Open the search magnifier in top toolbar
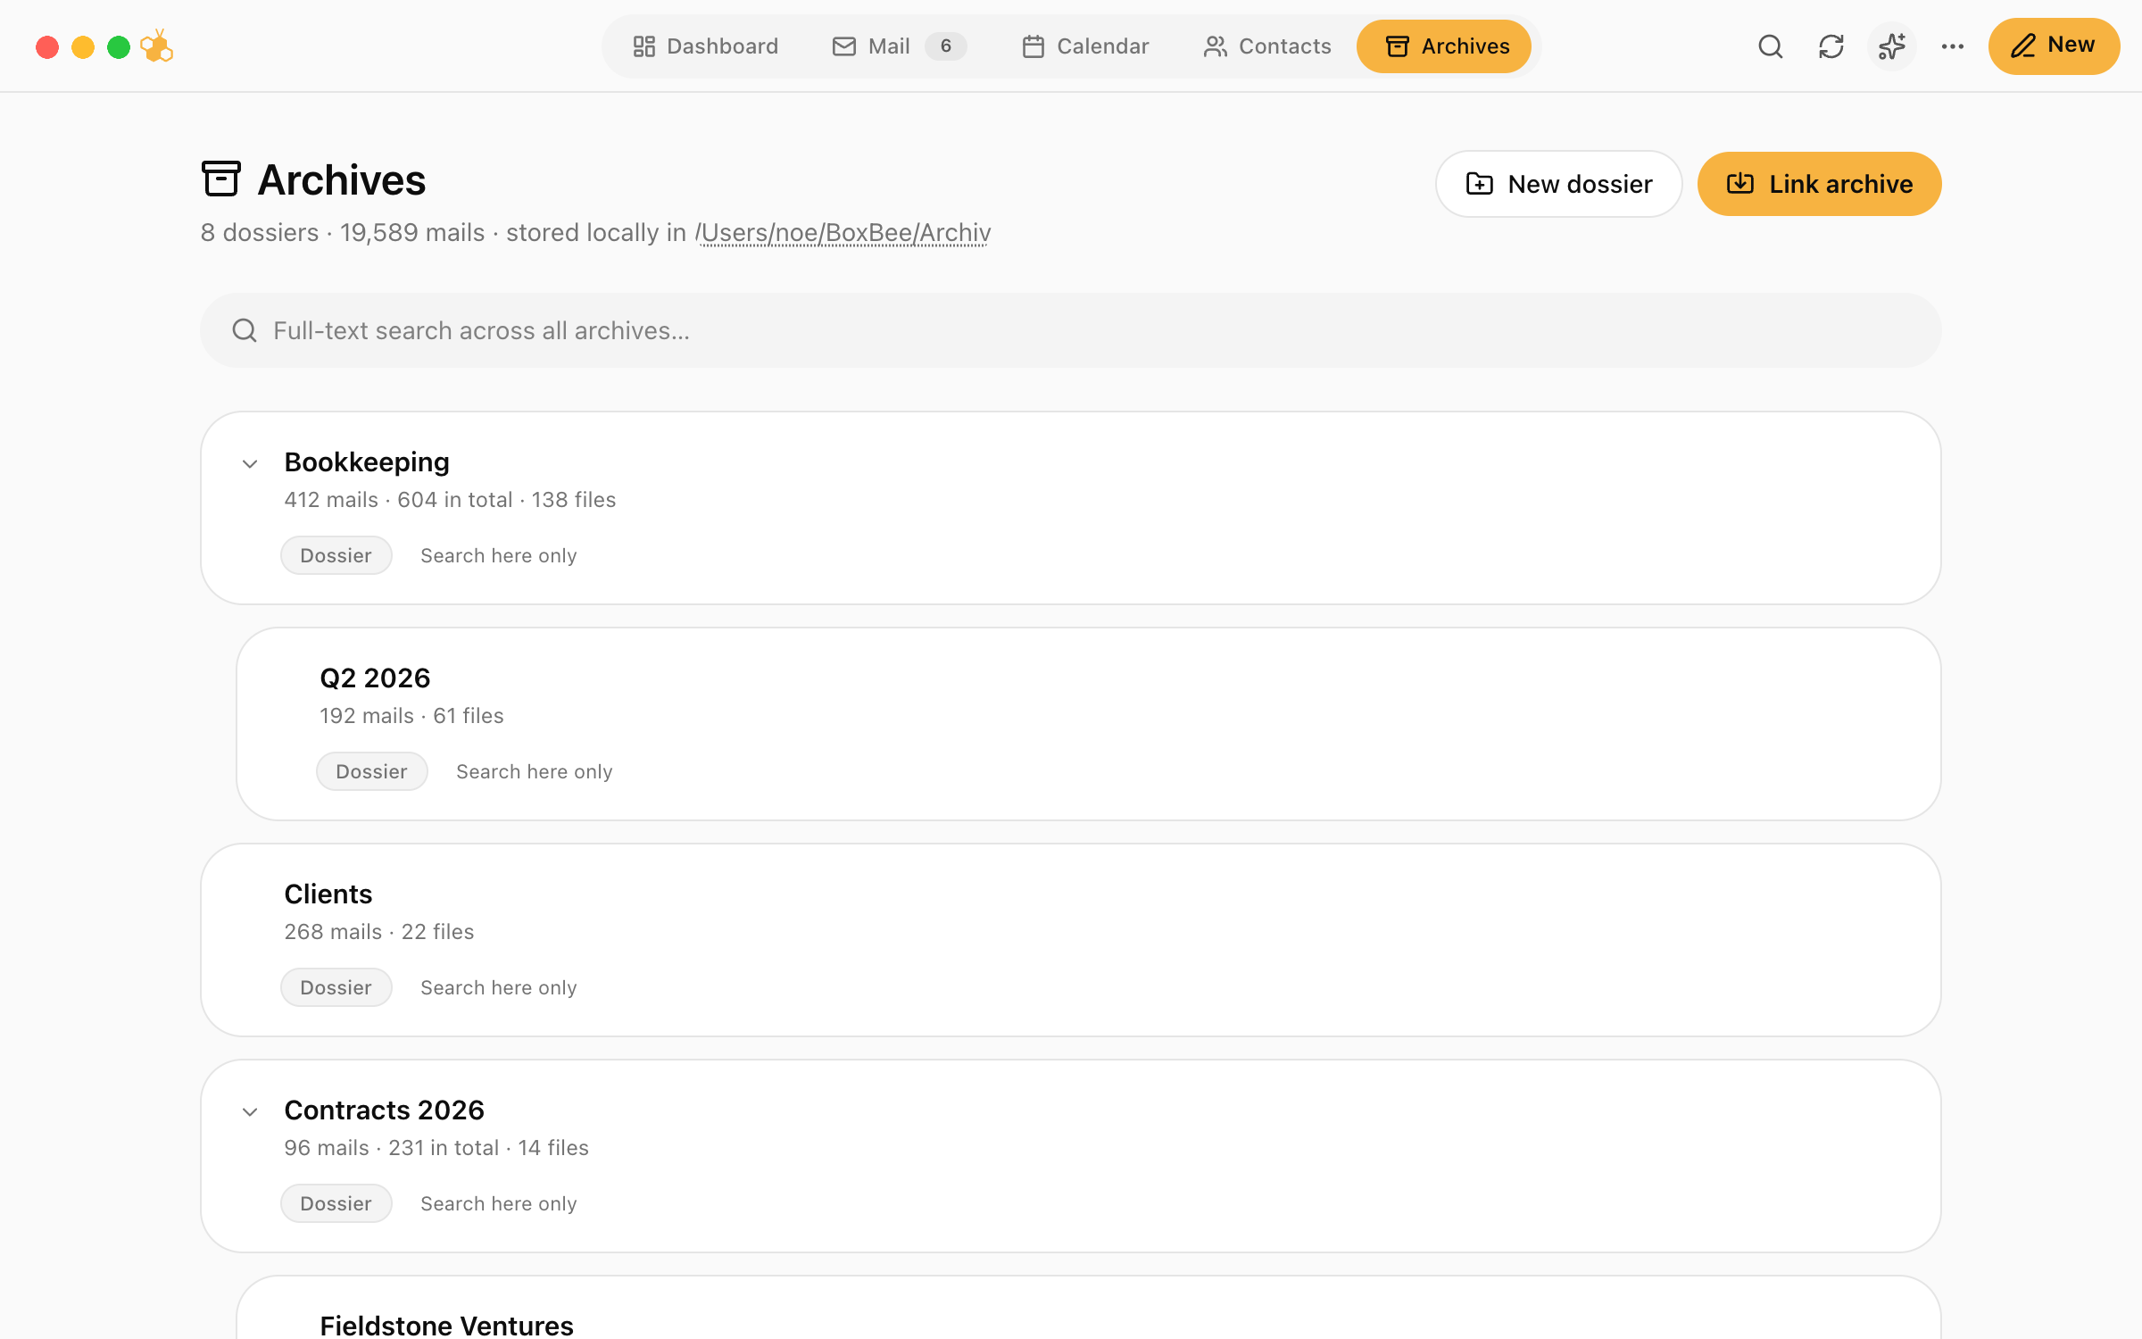Screen dimensions: 2142x1339 point(1771,46)
